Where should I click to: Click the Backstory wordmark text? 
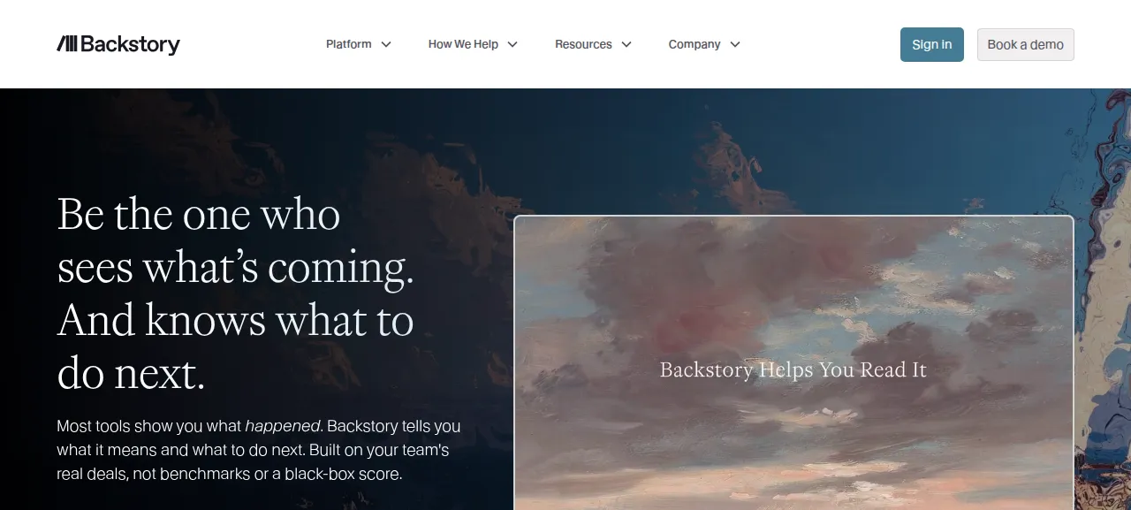130,44
